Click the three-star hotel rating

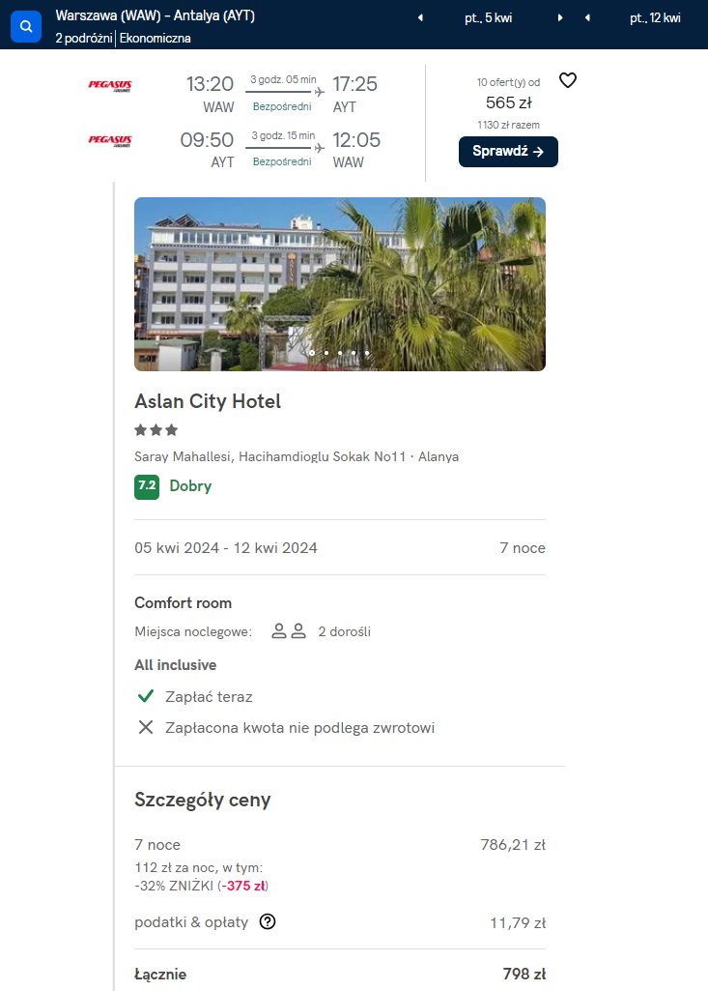(156, 430)
